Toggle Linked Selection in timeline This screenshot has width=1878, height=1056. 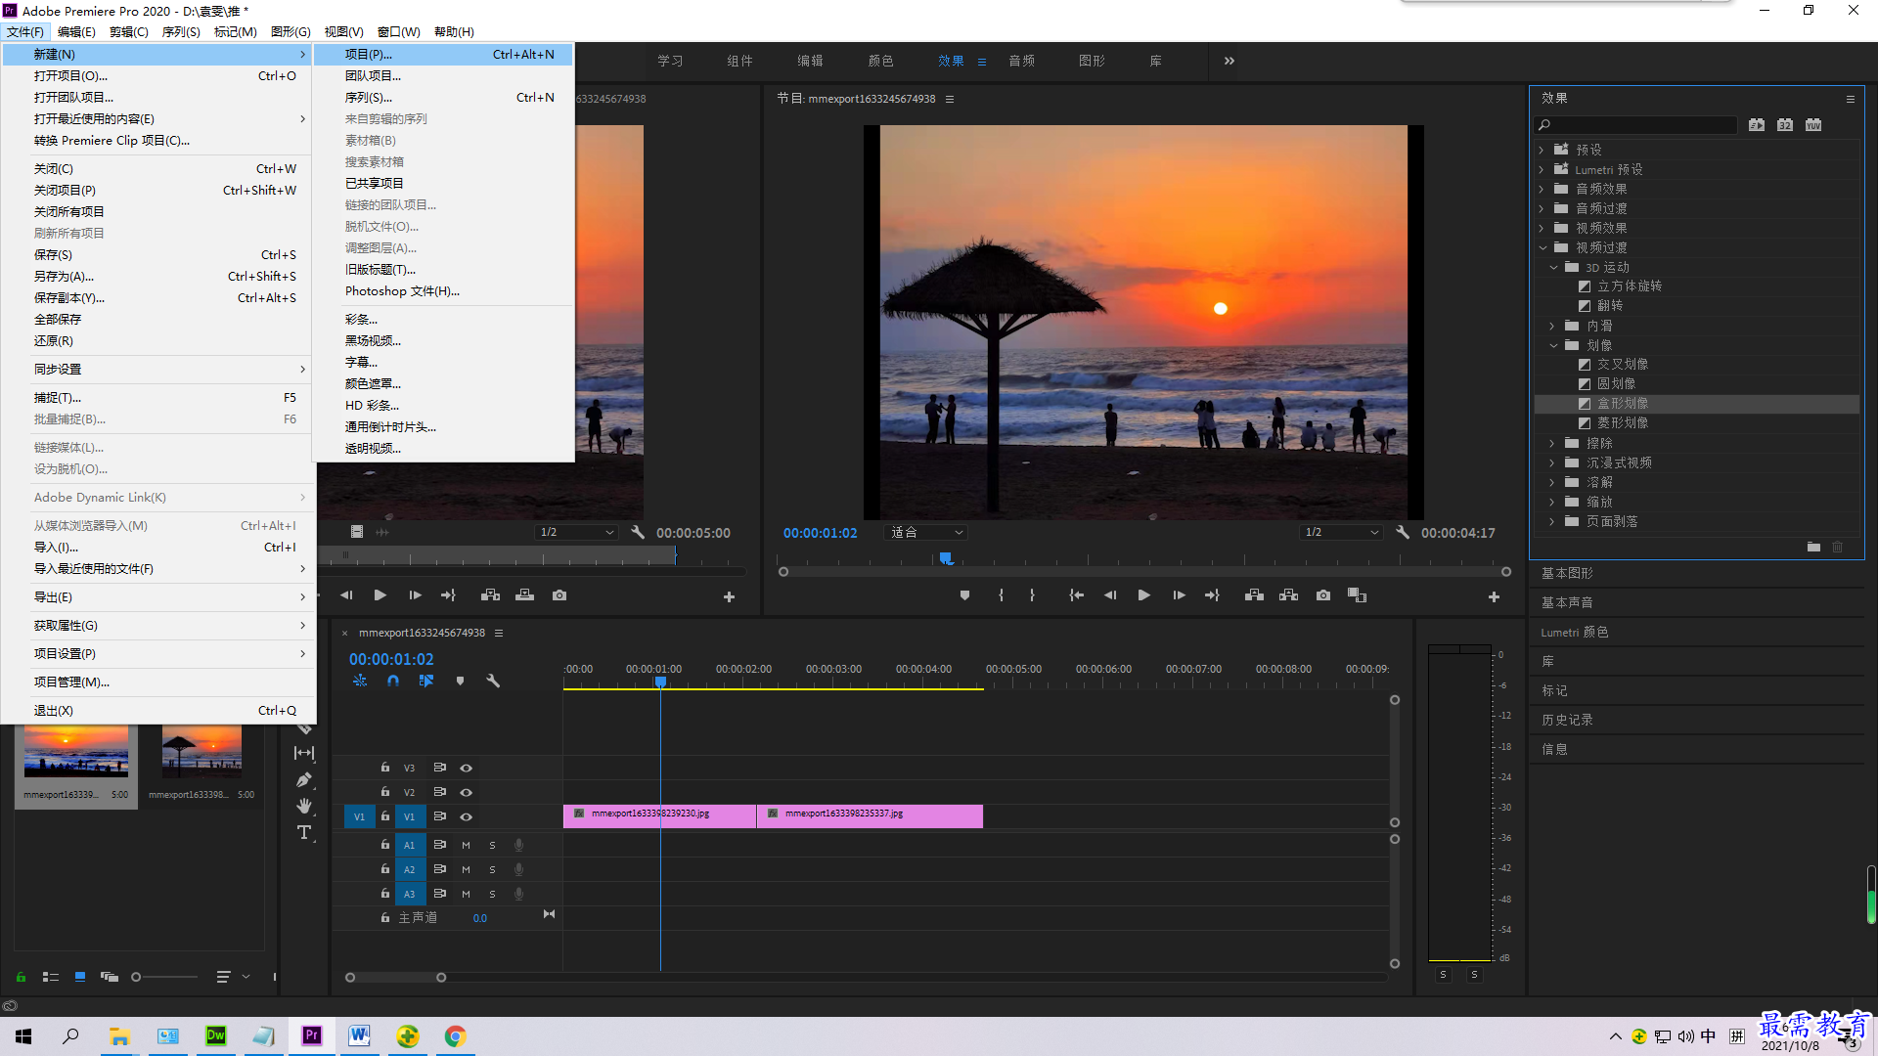click(x=426, y=682)
